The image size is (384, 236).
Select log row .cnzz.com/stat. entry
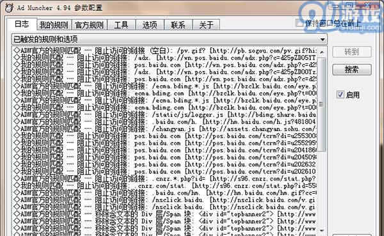point(165,185)
